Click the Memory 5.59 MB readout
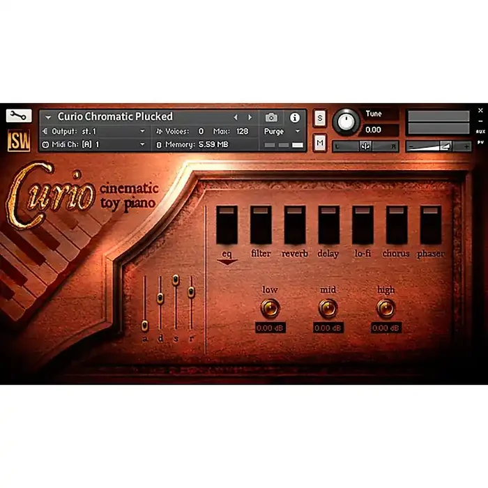488x488 pixels. [213, 144]
